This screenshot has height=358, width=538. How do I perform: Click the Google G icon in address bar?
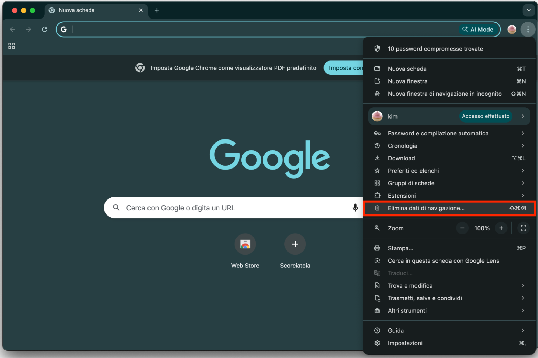64,29
